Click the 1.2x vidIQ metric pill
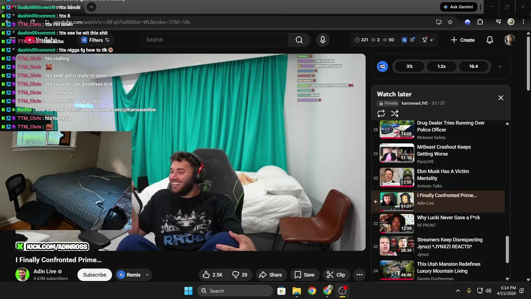This screenshot has width=531, height=299. [441, 66]
